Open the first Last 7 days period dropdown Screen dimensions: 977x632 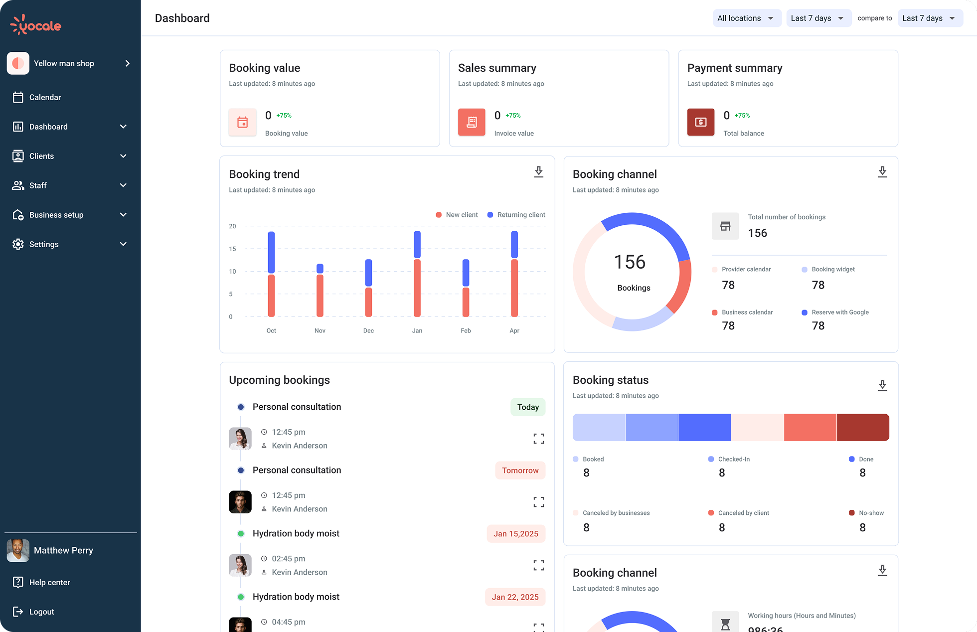[818, 18]
